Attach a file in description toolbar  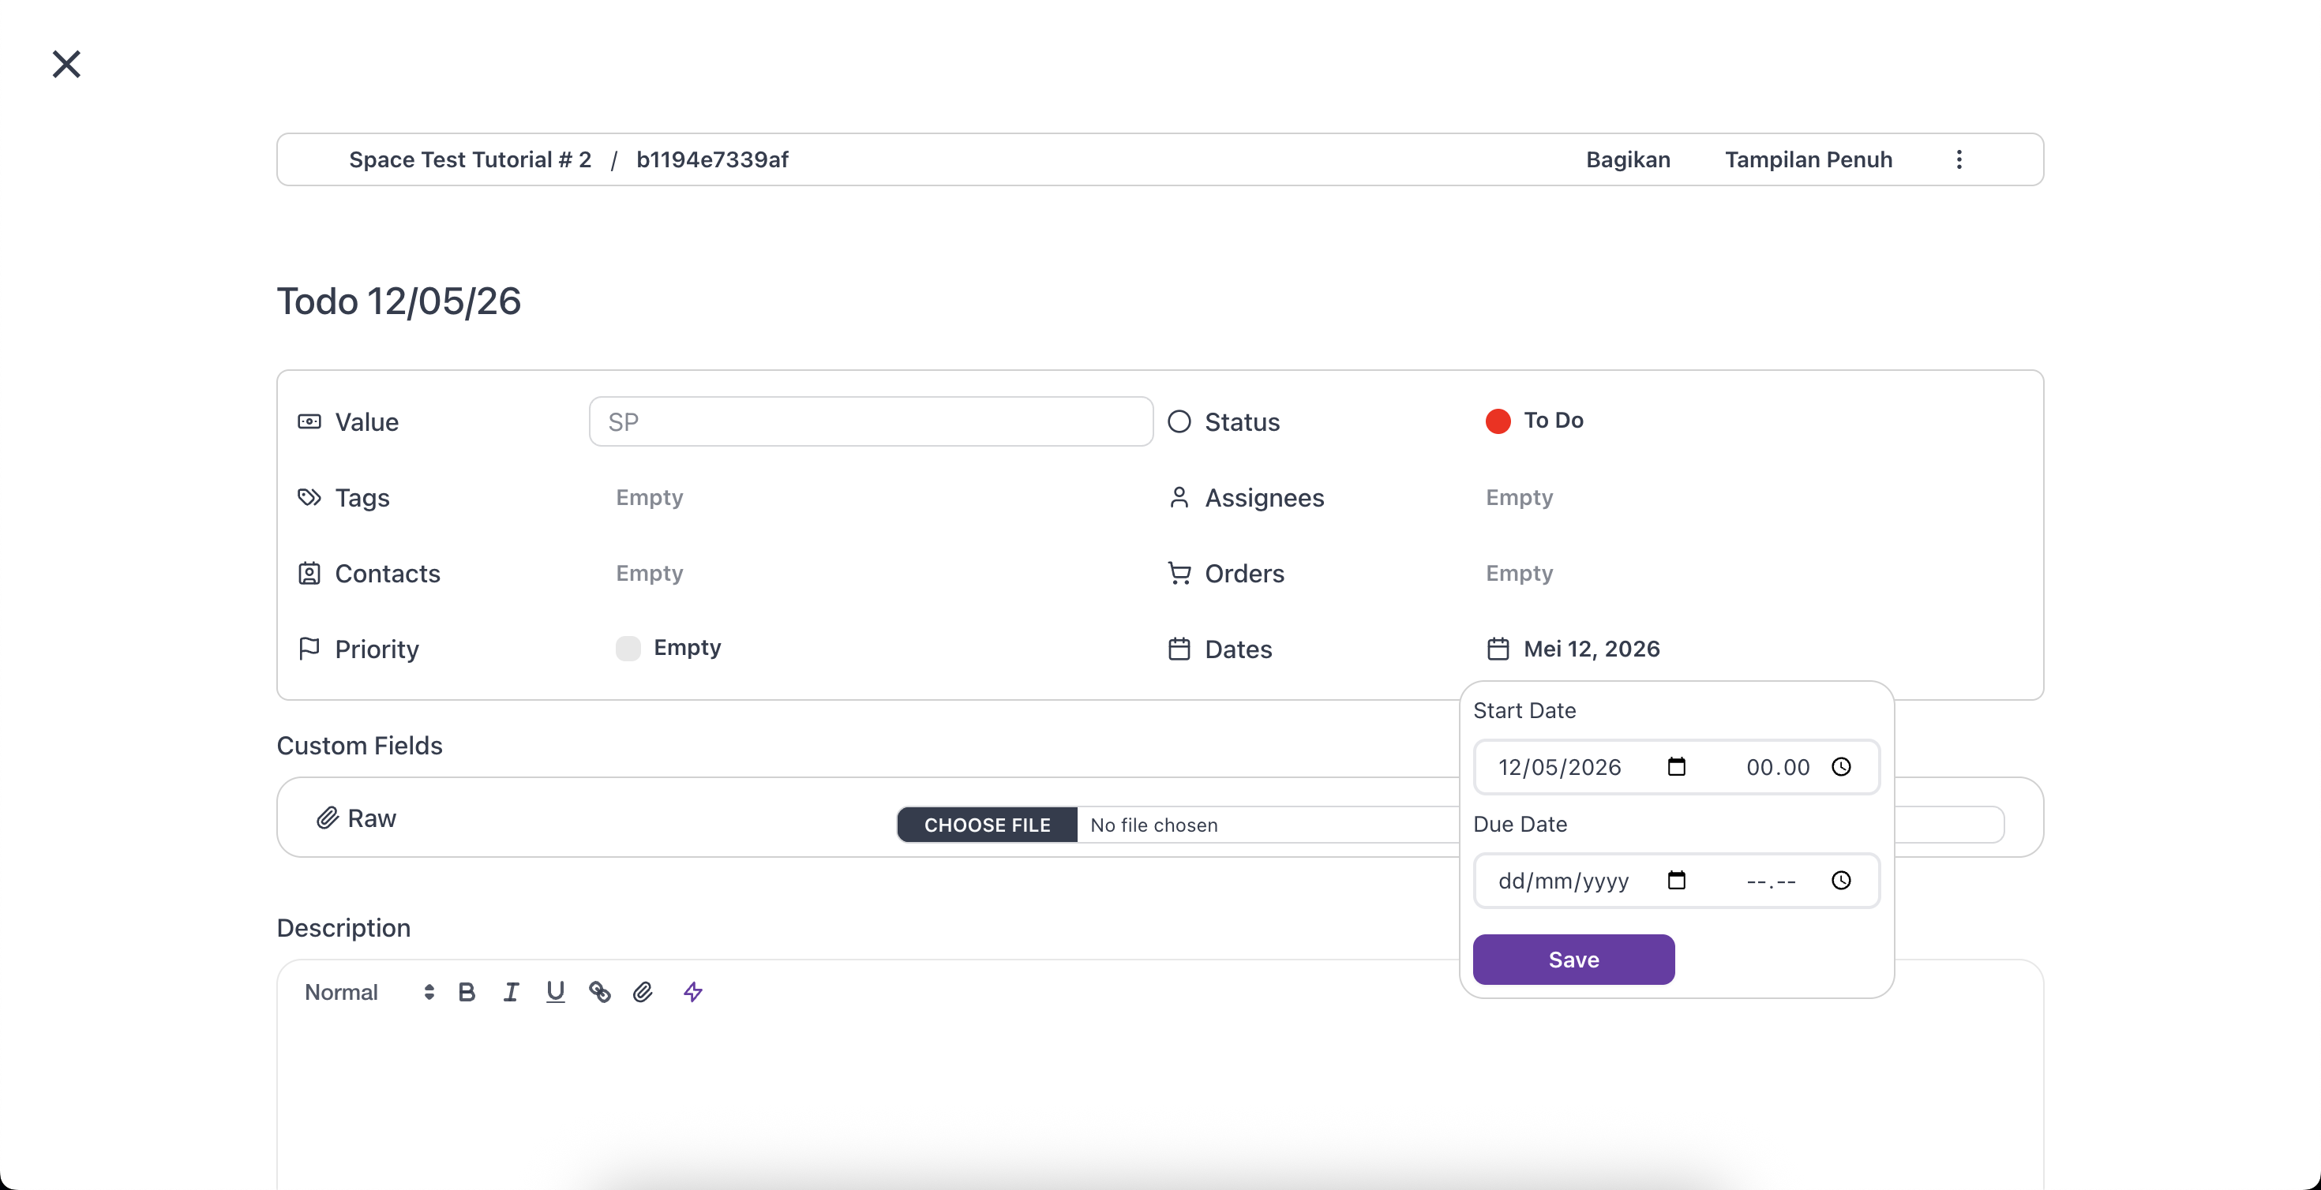(643, 992)
